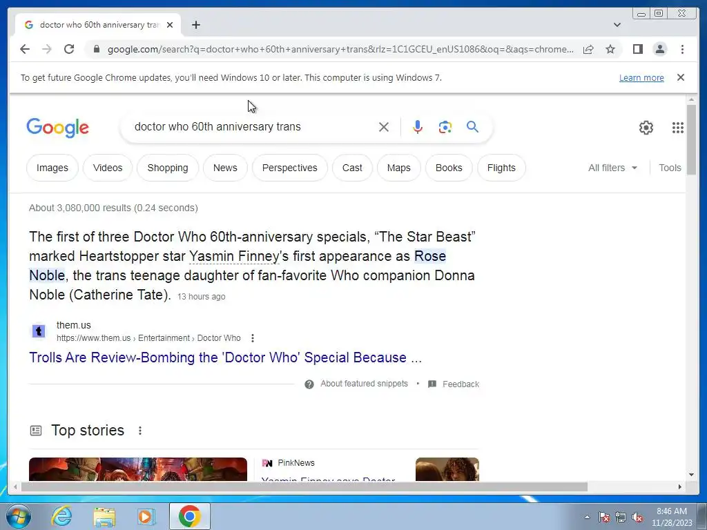Launch Internet Explorer from taskbar
This screenshot has width=707, height=530.
point(61,516)
